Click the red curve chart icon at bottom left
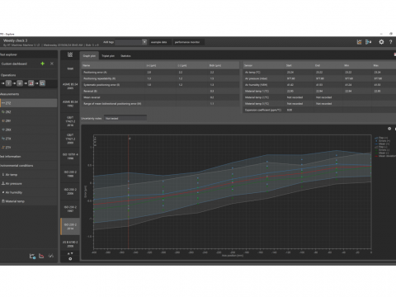The height and width of the screenshot is (297, 396). click(x=41, y=256)
